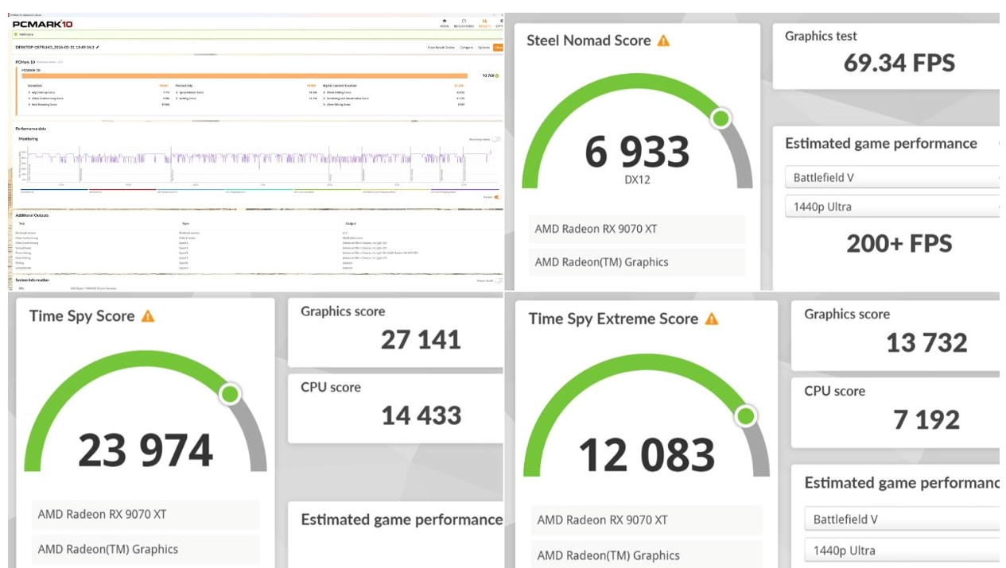The height and width of the screenshot is (568, 1006).
Task: Click the green valid-score icon beside 10 768
Action: click(x=497, y=75)
